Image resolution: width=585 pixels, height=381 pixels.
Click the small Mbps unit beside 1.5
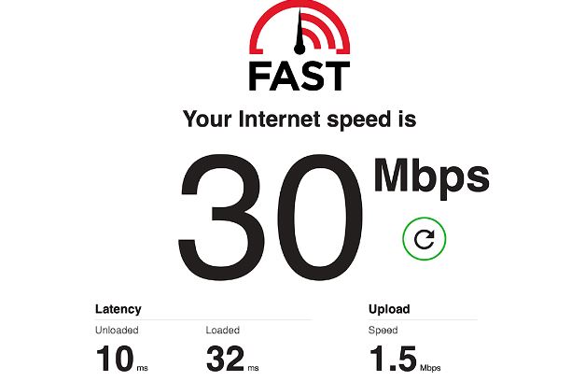[430, 368]
